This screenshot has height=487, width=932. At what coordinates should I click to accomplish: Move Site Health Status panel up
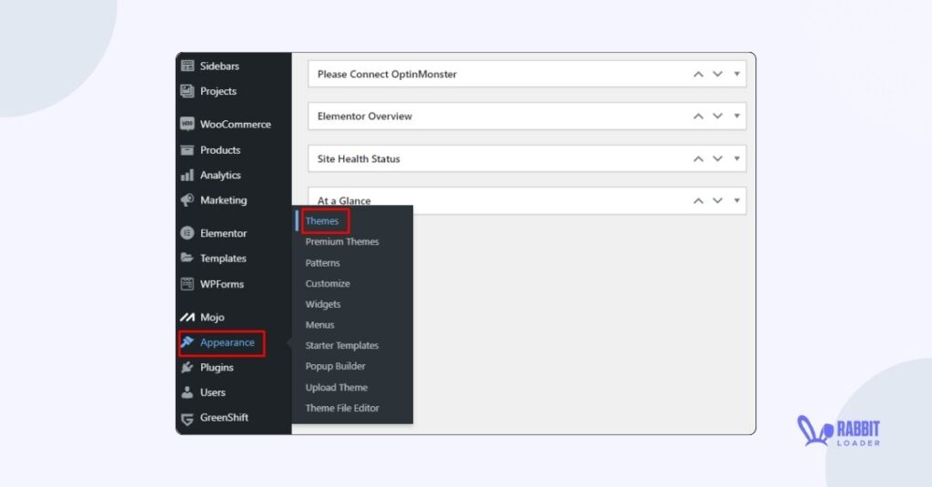coord(698,158)
